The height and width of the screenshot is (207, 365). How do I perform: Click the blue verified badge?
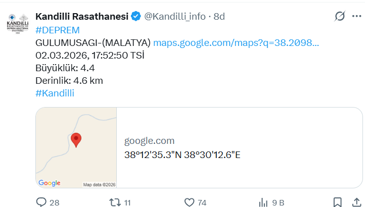(x=136, y=17)
